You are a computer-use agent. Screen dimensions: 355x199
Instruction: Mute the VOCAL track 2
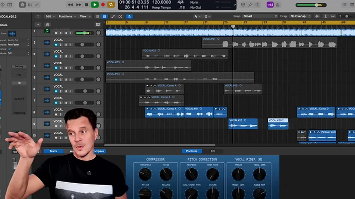[x=56, y=45]
